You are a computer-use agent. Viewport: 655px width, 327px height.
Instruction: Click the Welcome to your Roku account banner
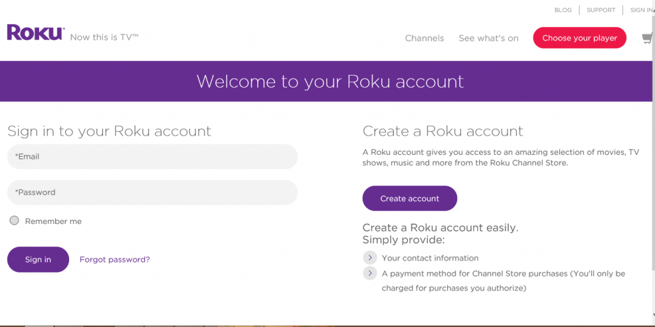[329, 82]
